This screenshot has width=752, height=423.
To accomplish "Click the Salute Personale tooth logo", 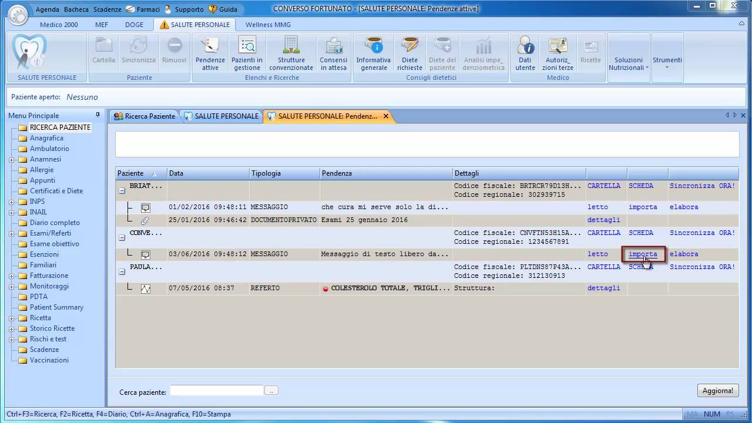I will 29,52.
